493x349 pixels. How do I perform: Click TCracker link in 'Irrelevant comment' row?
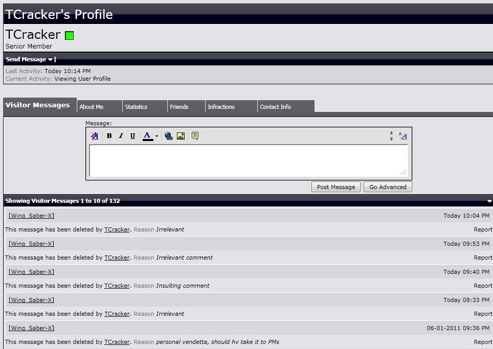click(x=117, y=258)
